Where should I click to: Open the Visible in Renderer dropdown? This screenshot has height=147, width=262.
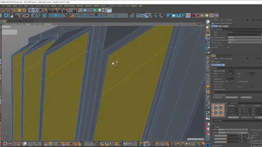[245, 40]
